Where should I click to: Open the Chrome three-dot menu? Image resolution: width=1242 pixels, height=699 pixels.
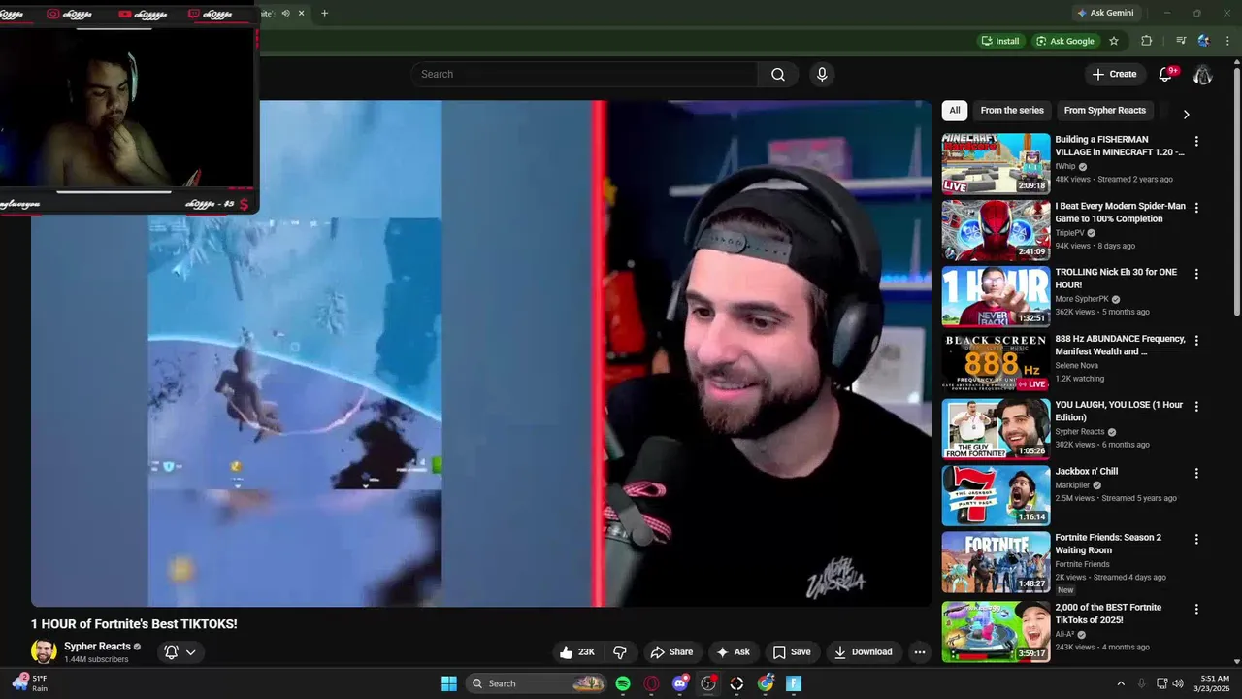(x=1227, y=41)
